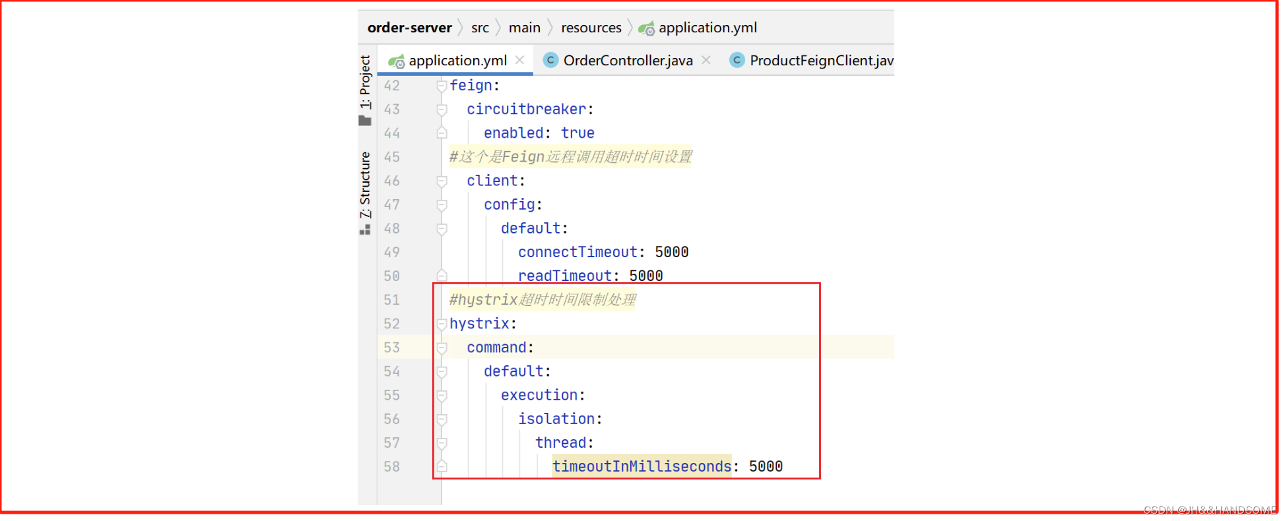Screen dimensions: 1287x521
Task: Click the command key text
Action: click(x=496, y=348)
